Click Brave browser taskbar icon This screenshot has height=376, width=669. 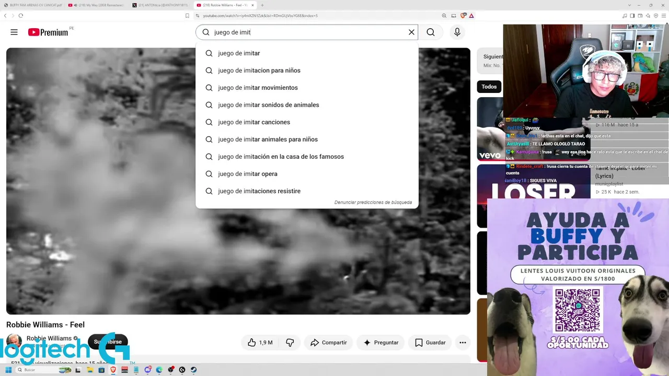pos(113,370)
